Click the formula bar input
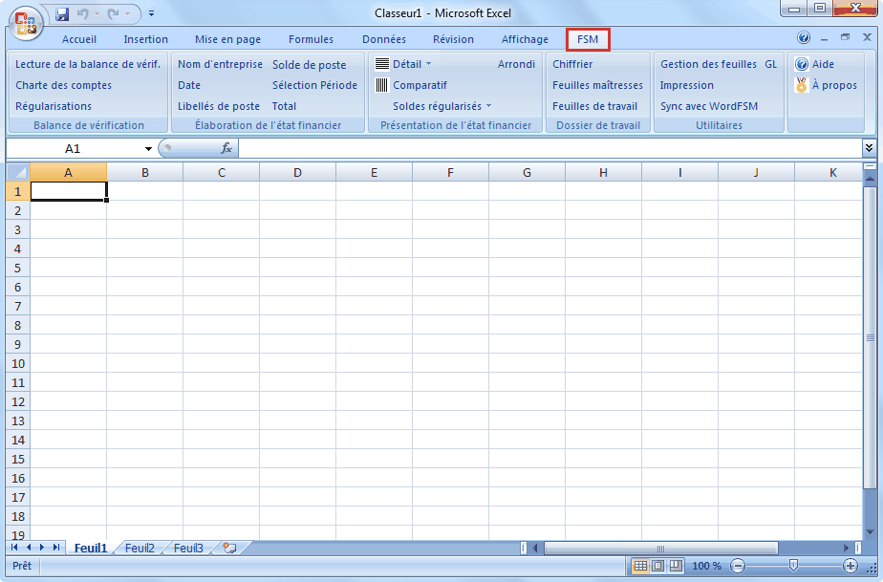 point(550,148)
